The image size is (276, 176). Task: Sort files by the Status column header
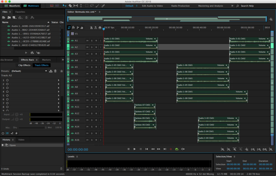coord(54,22)
